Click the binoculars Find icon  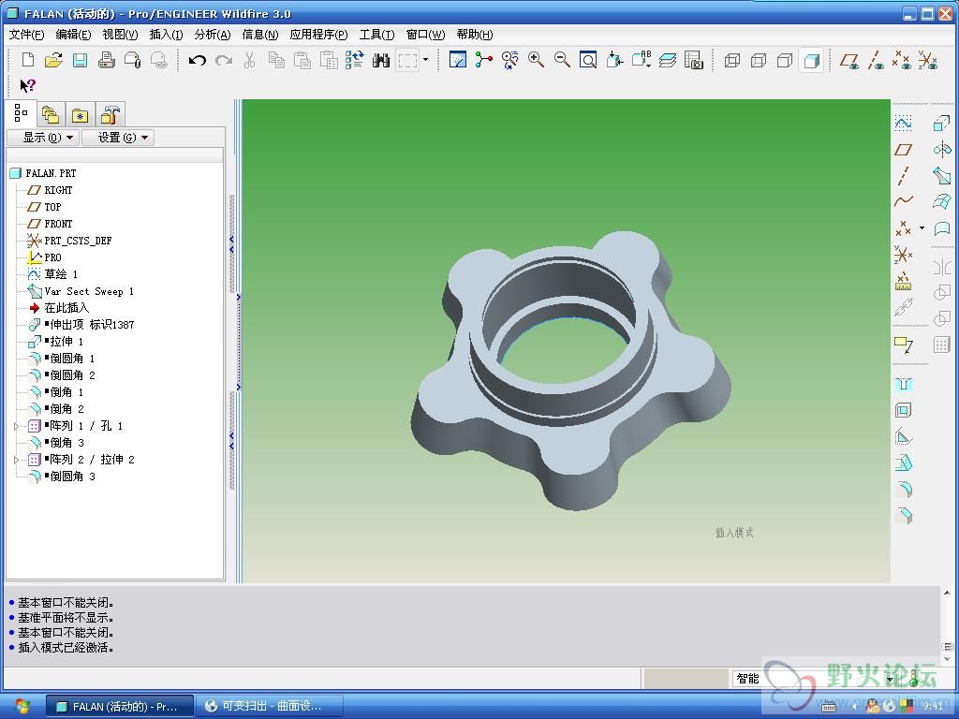click(x=380, y=60)
